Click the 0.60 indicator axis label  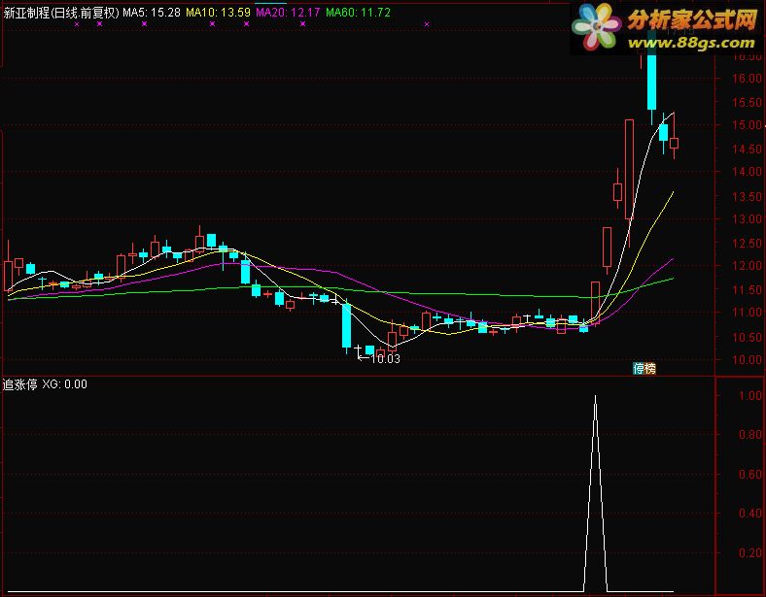pos(750,474)
